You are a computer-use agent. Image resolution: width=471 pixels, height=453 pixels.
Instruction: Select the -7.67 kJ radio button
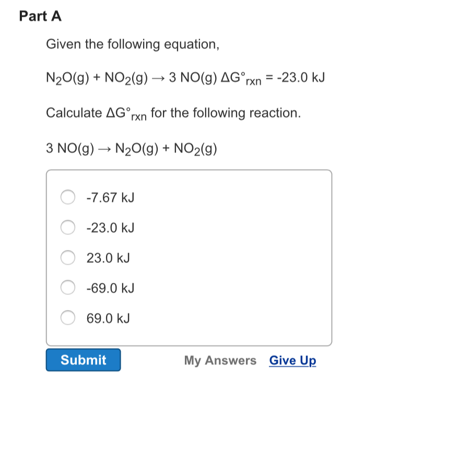pyautogui.click(x=68, y=197)
